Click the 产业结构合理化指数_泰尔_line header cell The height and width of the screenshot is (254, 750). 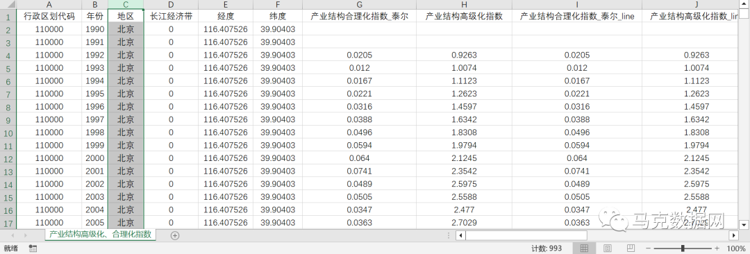(577, 16)
